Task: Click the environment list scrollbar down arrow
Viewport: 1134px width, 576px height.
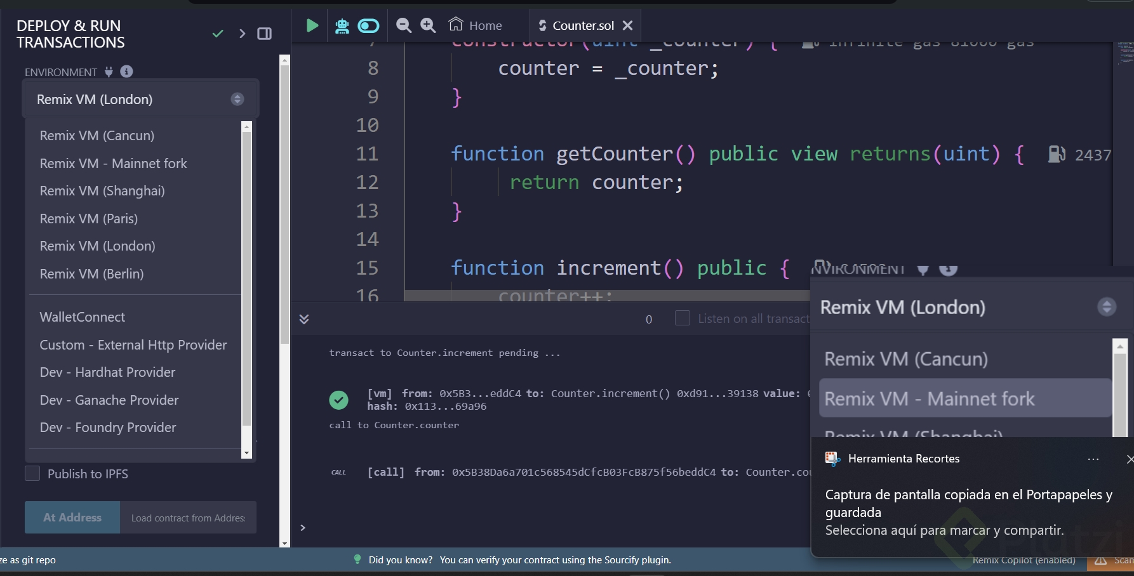Action: click(x=247, y=453)
